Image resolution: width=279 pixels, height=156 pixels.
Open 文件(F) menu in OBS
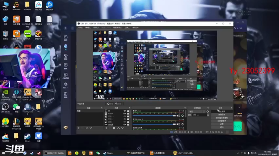point(80,28)
